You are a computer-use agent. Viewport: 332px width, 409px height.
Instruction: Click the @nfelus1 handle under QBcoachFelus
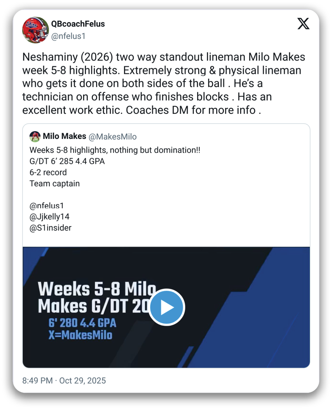tap(68, 36)
